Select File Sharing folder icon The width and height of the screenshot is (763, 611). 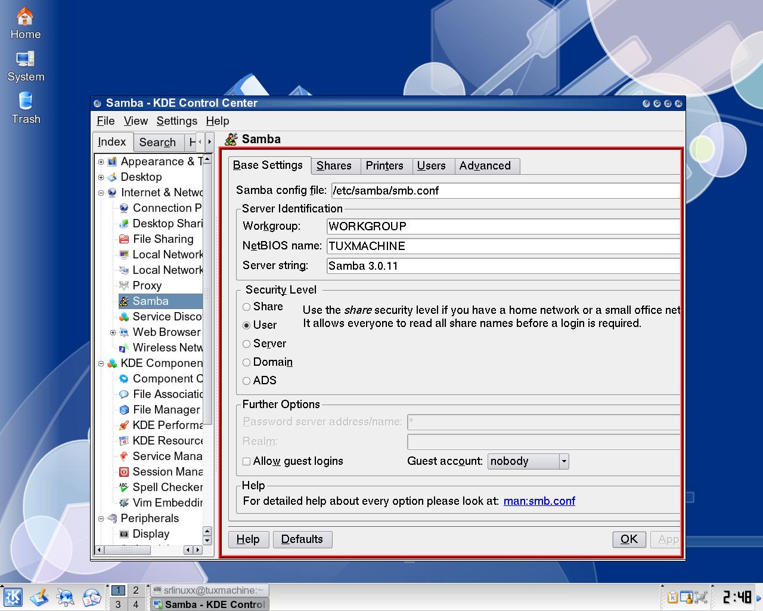pos(124,239)
